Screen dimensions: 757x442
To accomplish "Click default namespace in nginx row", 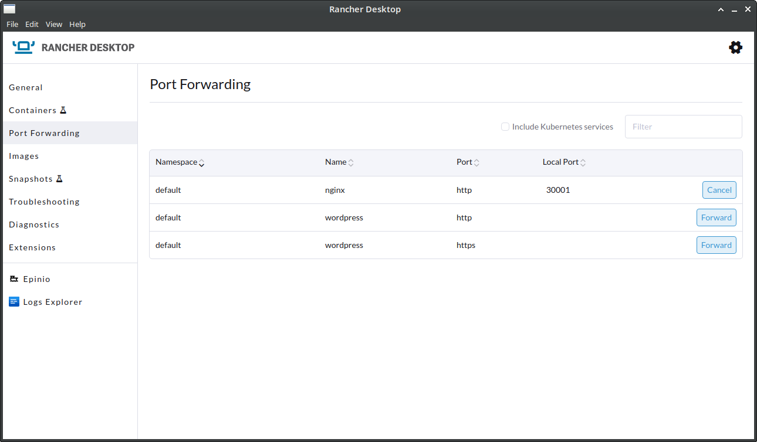I will (x=168, y=190).
